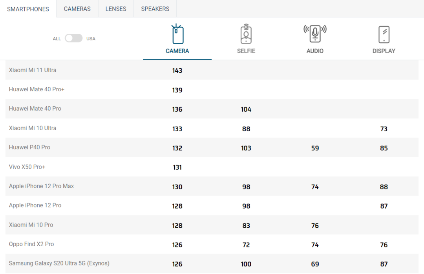Open Huawei Mate 40 Pro+ review
The image size is (424, 274).
tap(37, 89)
